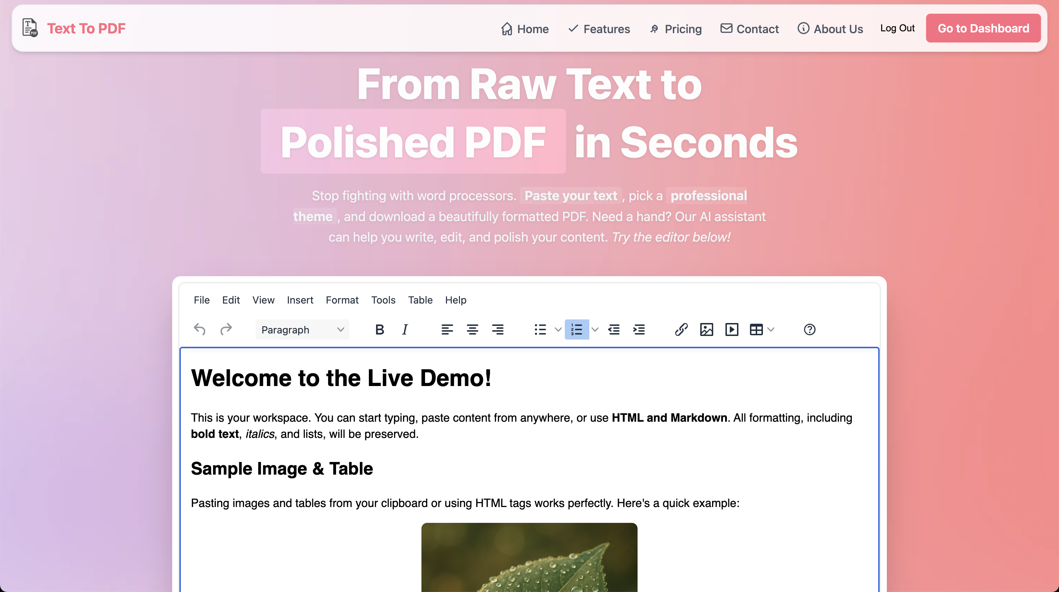Insert a link using chain icon
Screen dimensions: 1059x592
pos(681,329)
